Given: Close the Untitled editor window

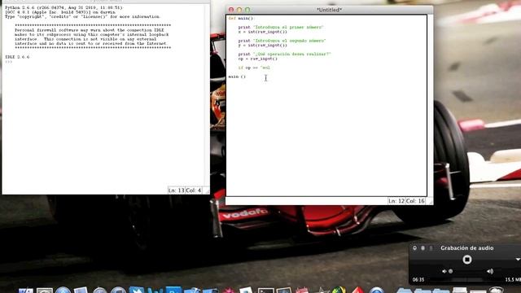Looking at the screenshot, I should click(x=231, y=10).
